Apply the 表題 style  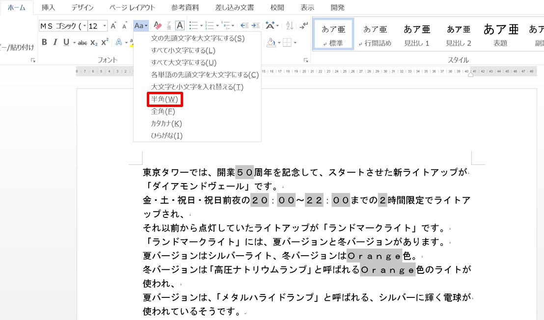[500, 35]
